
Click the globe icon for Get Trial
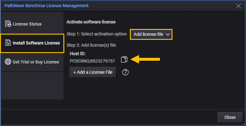(8, 62)
